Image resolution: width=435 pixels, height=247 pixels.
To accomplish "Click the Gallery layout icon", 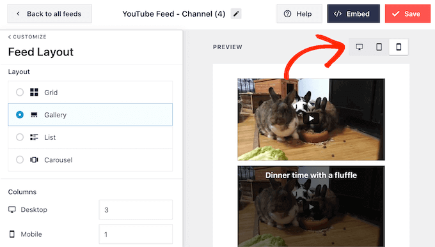I will pyautogui.click(x=34, y=115).
